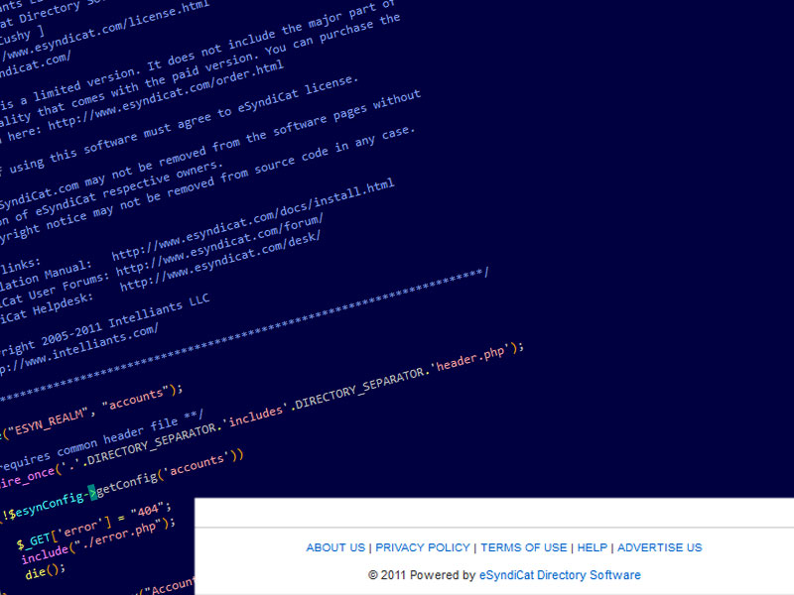Click the esyndicat.com/forum/ URL in the code

tap(219, 245)
